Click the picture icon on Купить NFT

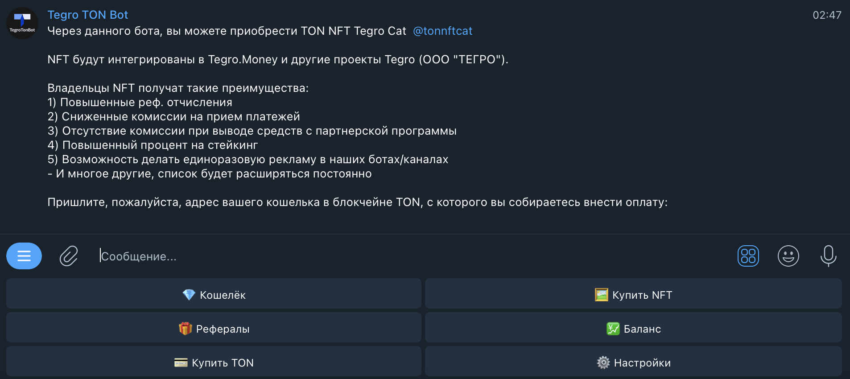tap(601, 295)
